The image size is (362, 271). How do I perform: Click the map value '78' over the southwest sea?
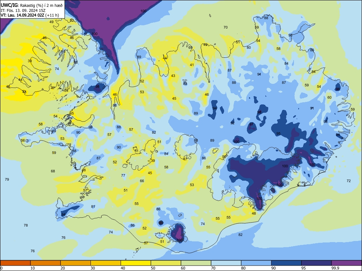tap(26, 225)
